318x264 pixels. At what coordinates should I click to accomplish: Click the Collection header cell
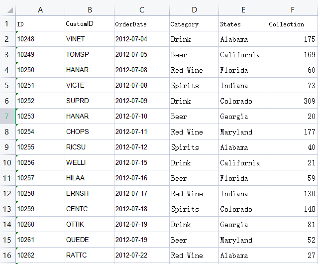point(293,23)
